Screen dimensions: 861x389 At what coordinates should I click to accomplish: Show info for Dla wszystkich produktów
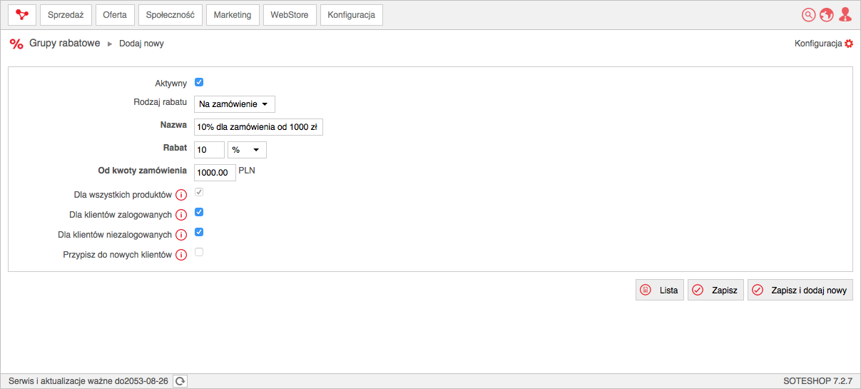pyautogui.click(x=181, y=195)
